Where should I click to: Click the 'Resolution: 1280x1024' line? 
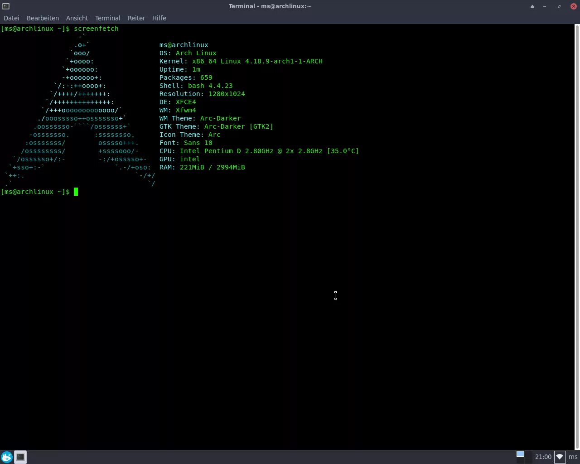(202, 94)
